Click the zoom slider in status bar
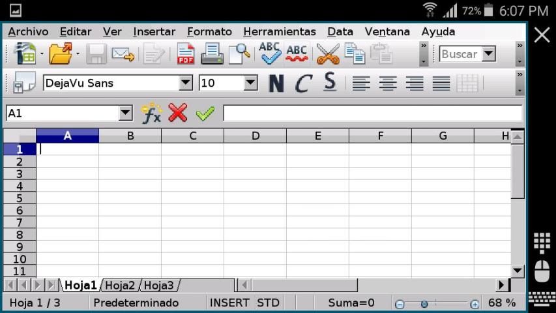Screen dimensions: 556x313 click(x=437, y=303)
